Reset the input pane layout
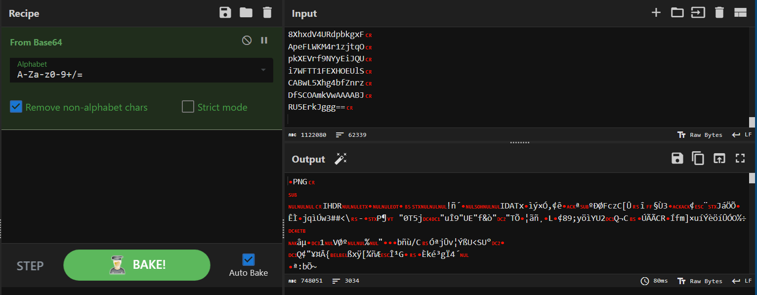The height and width of the screenshot is (295, 757). (x=740, y=13)
